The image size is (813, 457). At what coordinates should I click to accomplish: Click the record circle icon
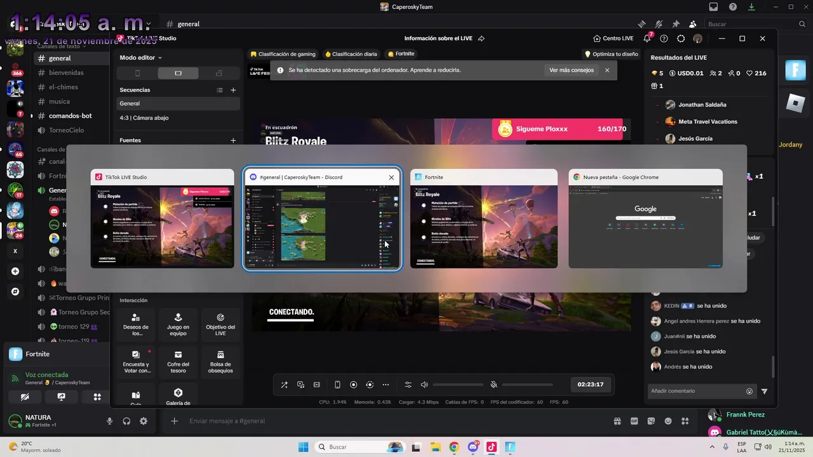pyautogui.click(x=354, y=385)
